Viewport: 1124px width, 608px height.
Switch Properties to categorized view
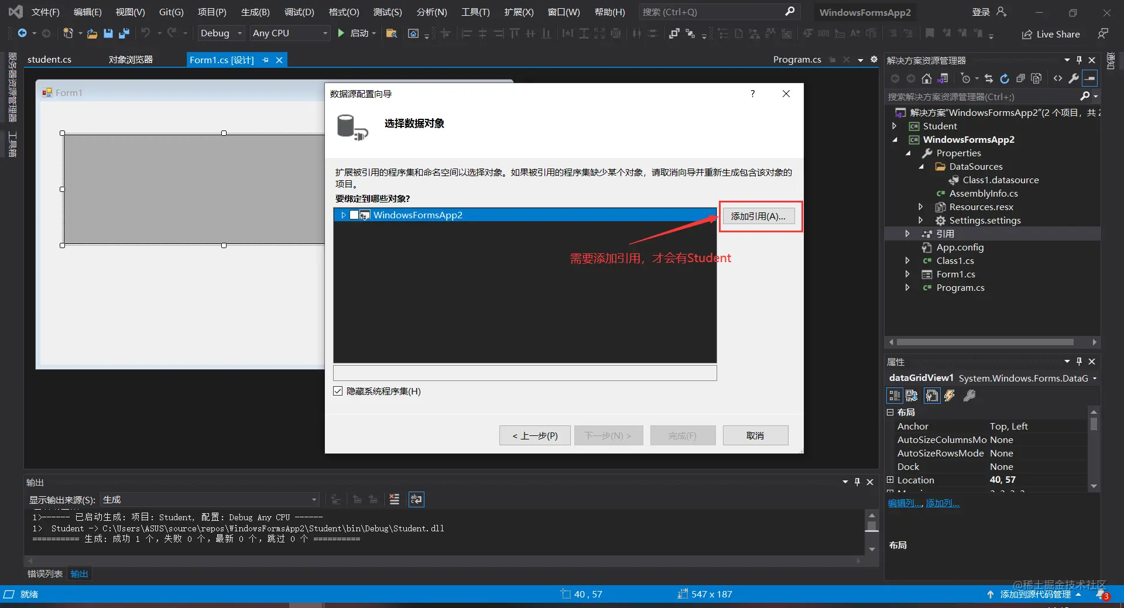tap(895, 396)
